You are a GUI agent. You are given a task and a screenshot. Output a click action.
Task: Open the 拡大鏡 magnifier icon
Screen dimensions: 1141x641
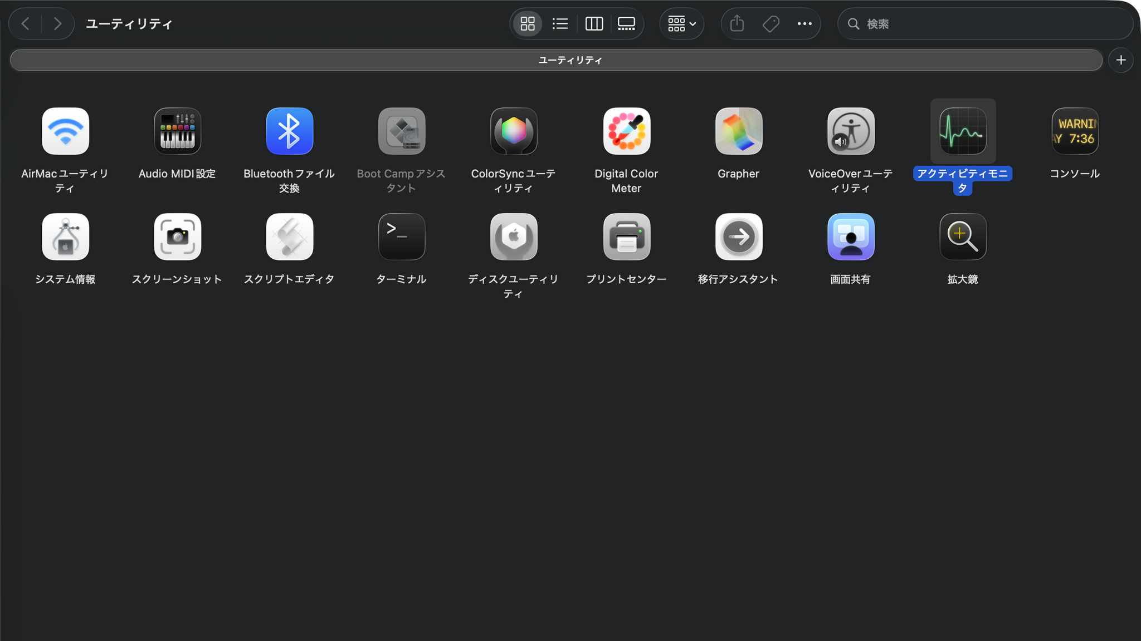[963, 237]
